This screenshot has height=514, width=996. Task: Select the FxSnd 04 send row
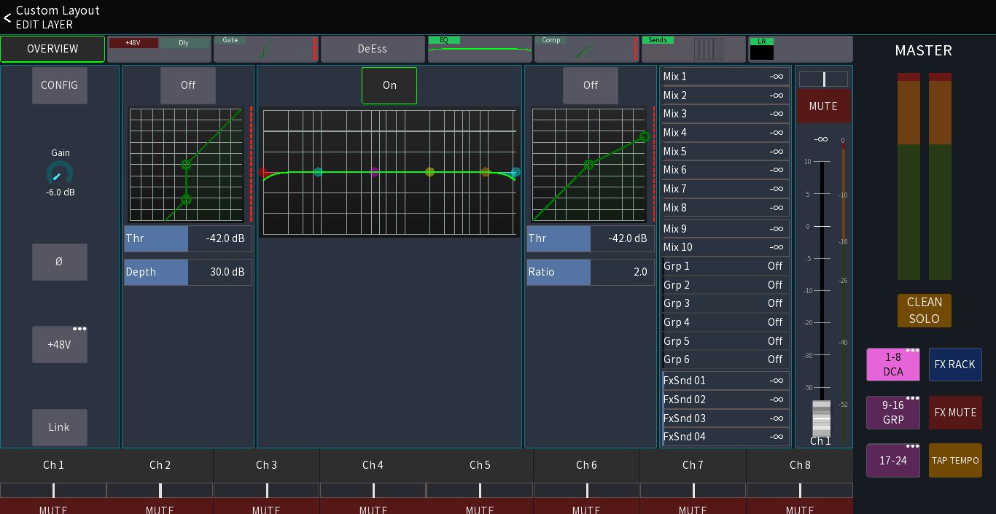pyautogui.click(x=725, y=437)
